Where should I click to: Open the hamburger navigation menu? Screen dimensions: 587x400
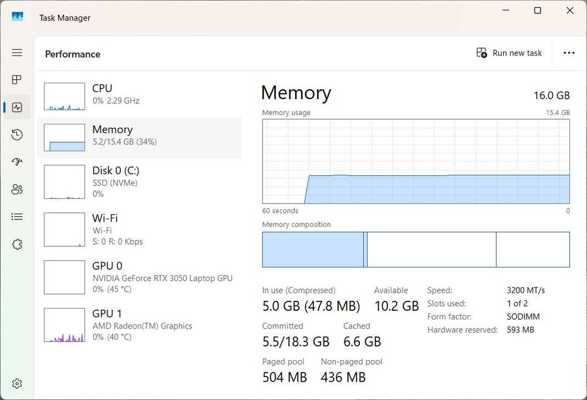pos(17,53)
